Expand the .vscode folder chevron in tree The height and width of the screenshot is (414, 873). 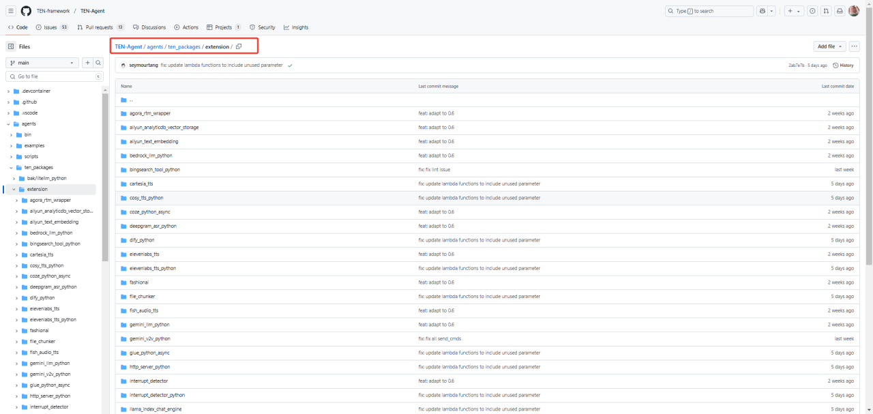[8, 113]
